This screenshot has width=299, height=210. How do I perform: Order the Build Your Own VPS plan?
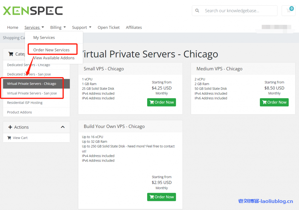click(161, 197)
